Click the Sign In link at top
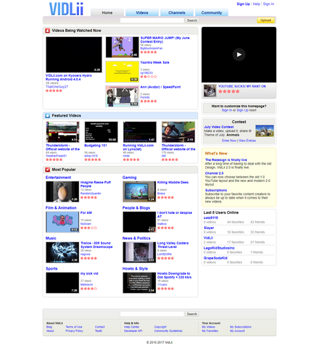The width and height of the screenshot is (319, 348). coord(268,4)
